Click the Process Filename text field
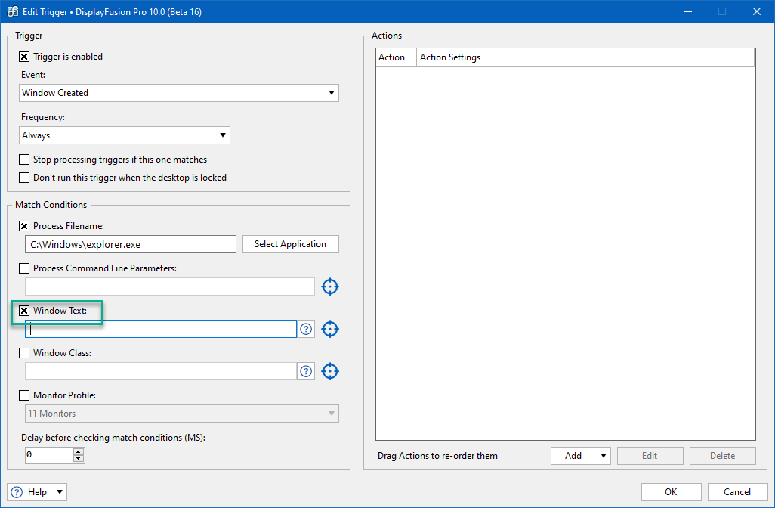The height and width of the screenshot is (508, 775). [131, 244]
